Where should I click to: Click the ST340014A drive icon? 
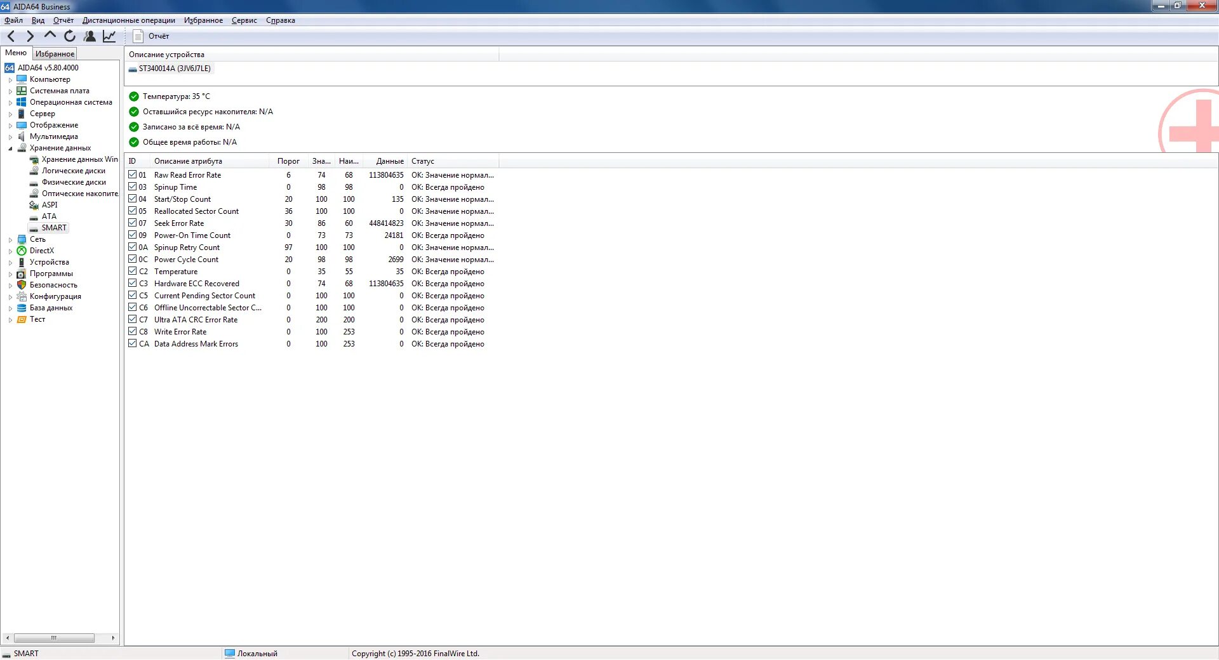[133, 69]
